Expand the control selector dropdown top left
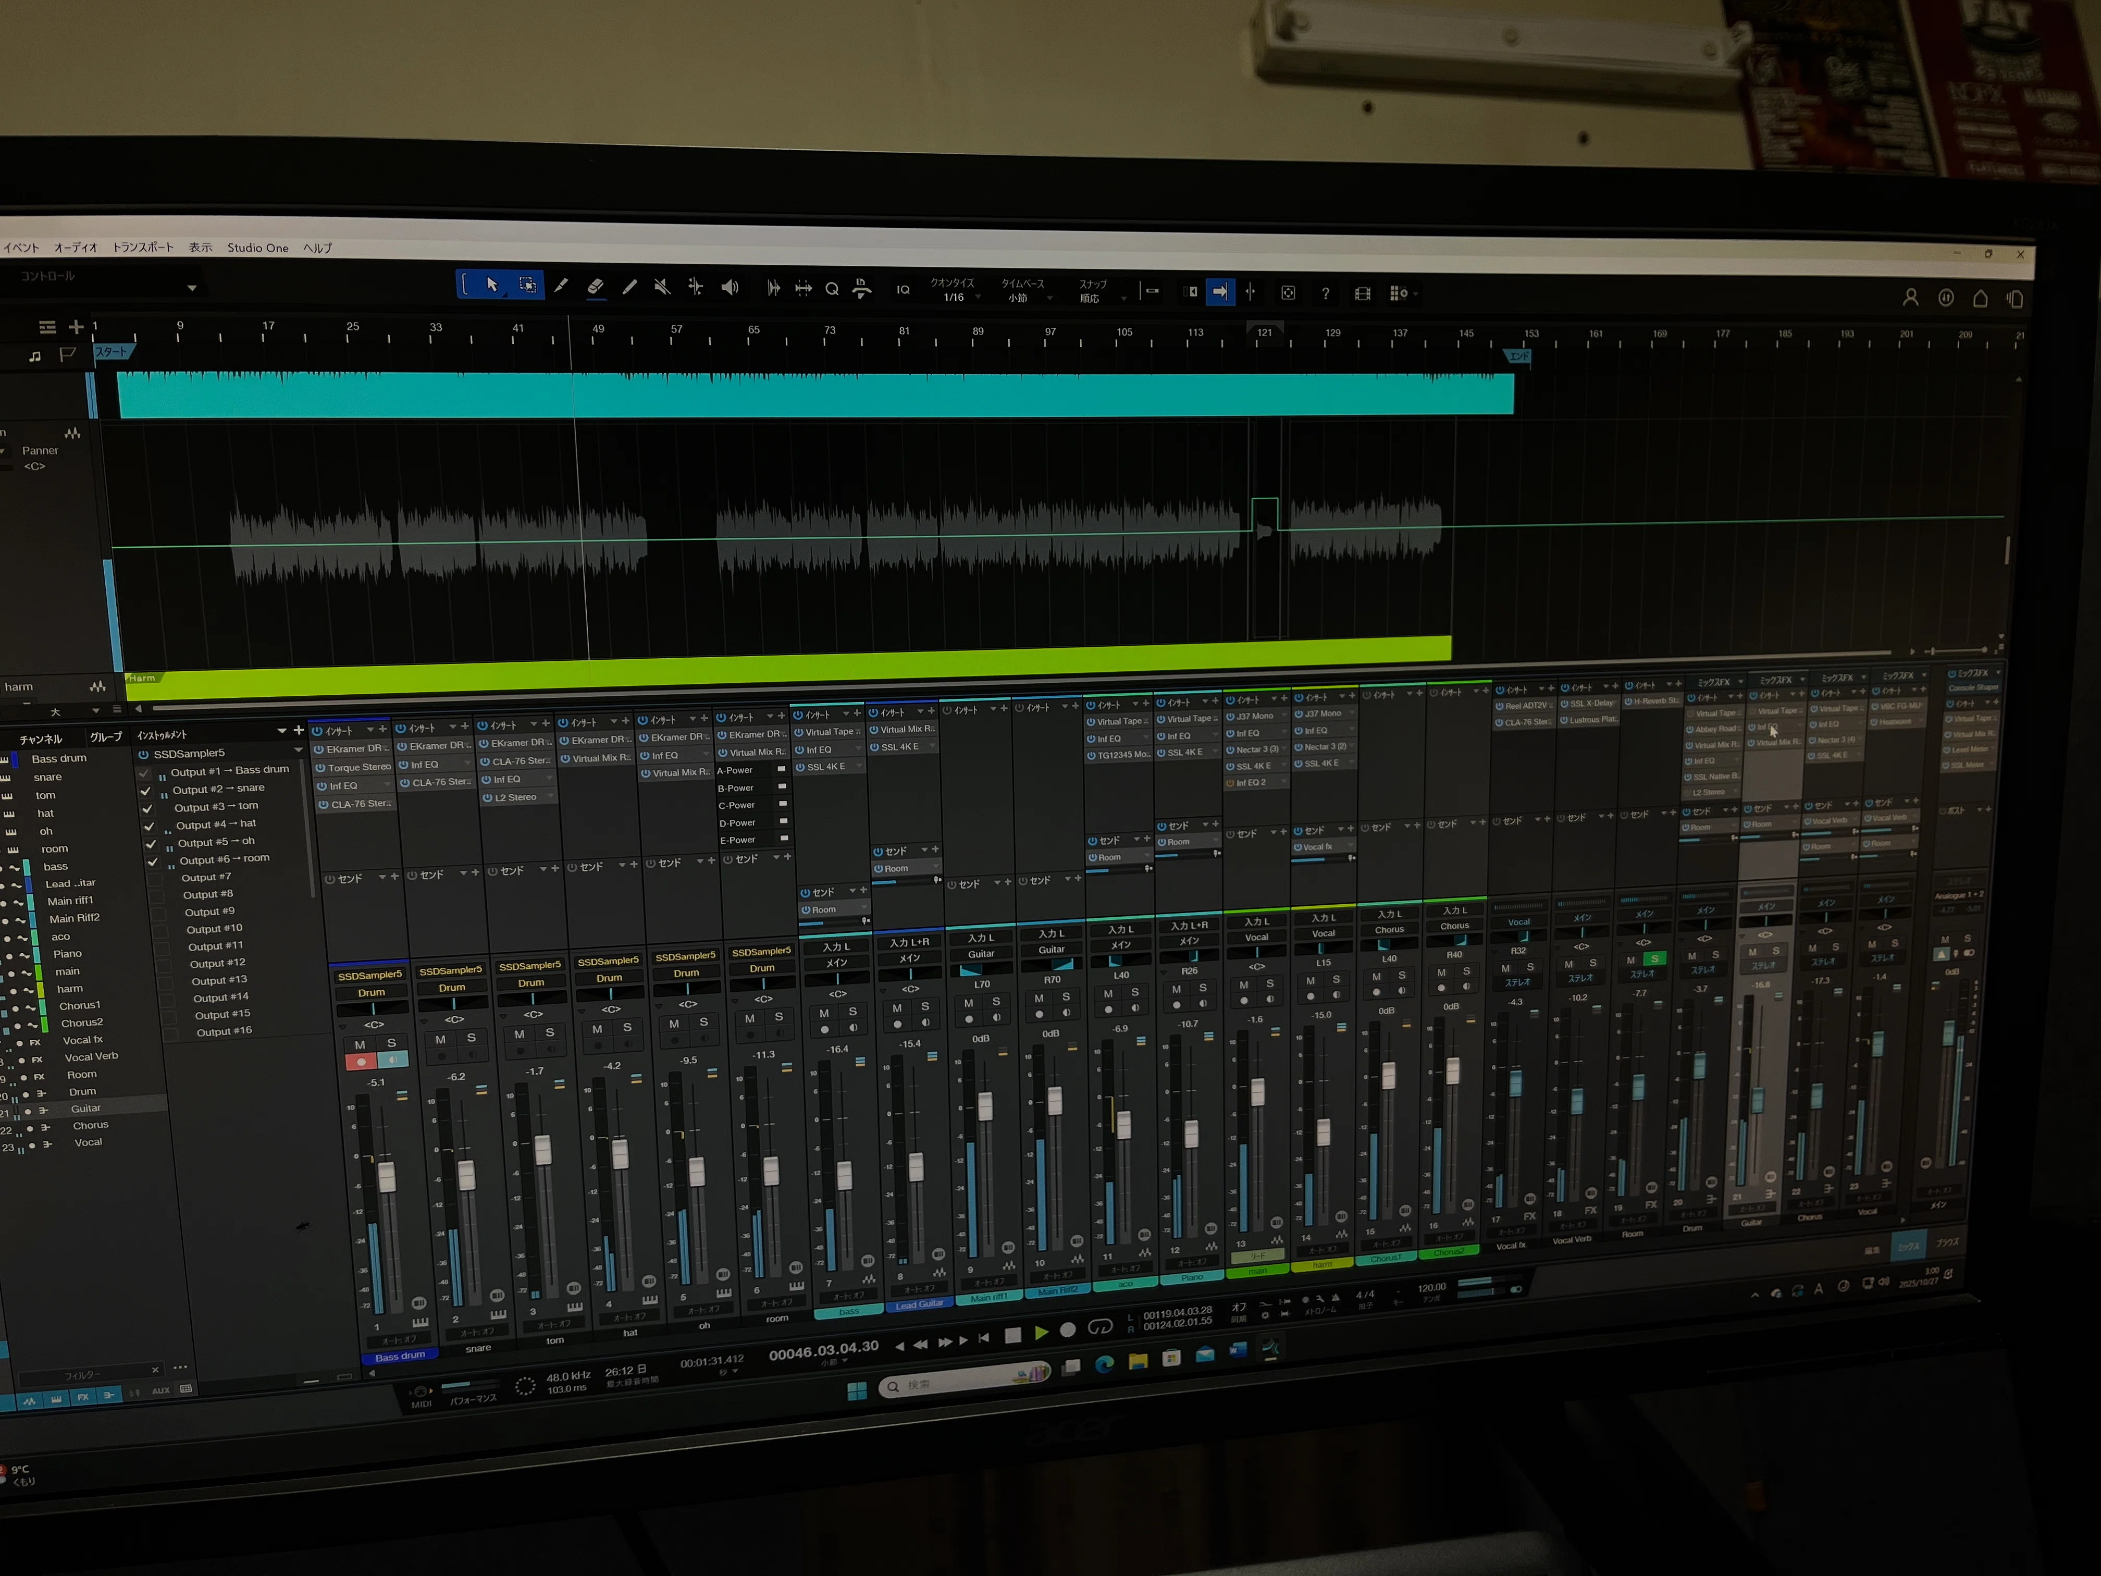The image size is (2101, 1576). pos(192,288)
